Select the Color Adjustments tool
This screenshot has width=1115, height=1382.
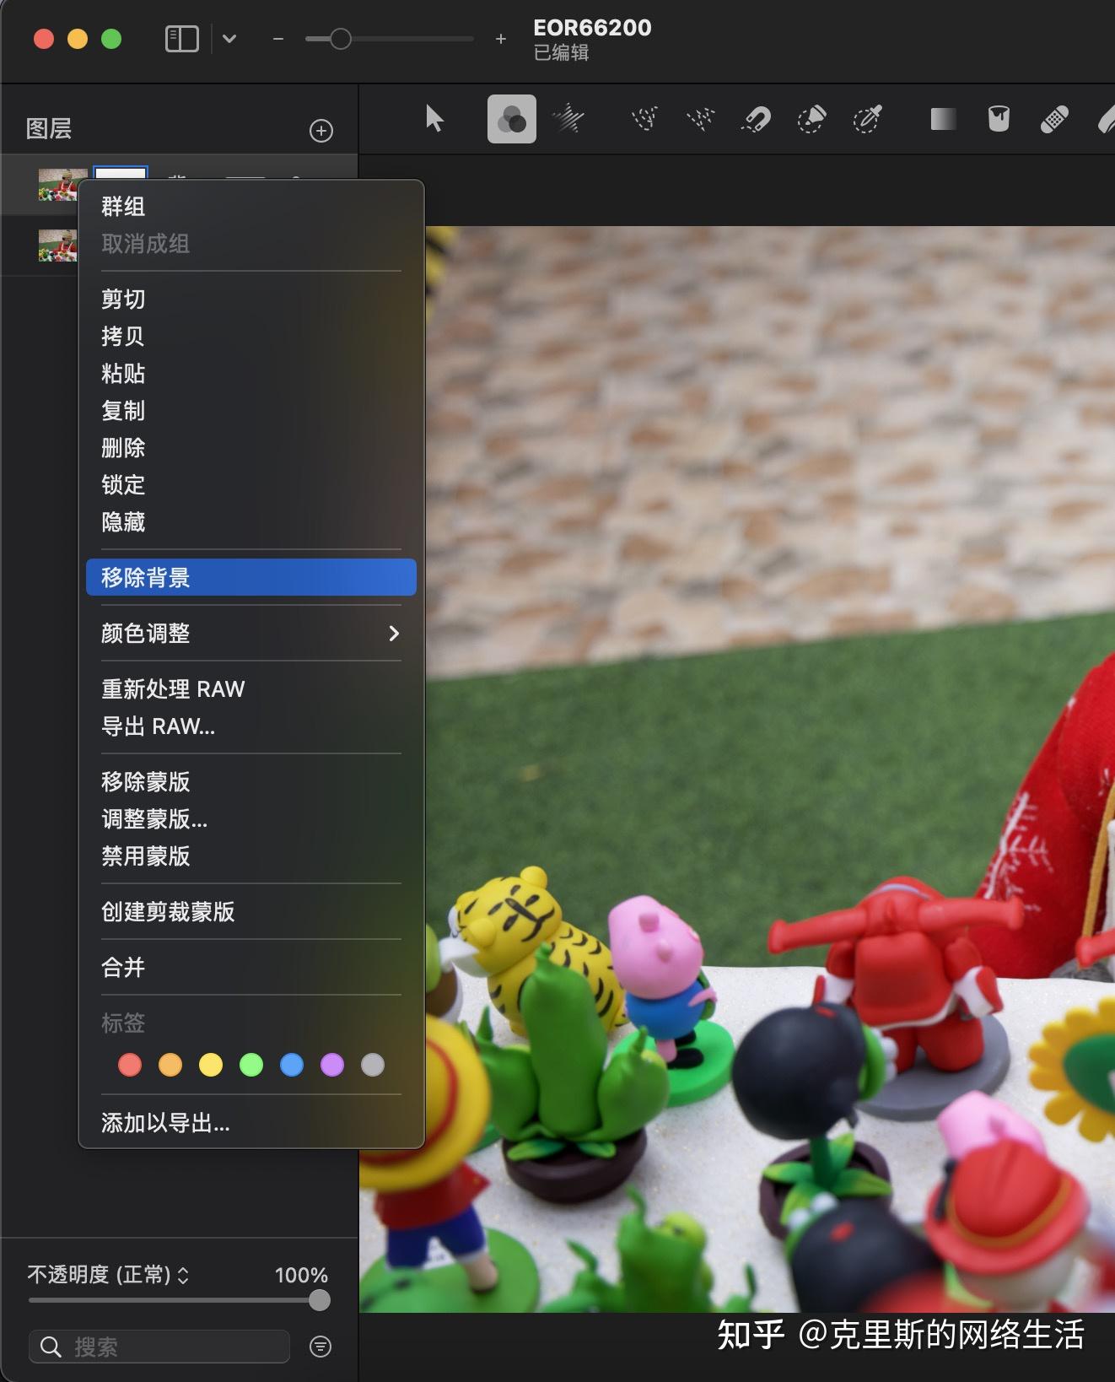(512, 119)
